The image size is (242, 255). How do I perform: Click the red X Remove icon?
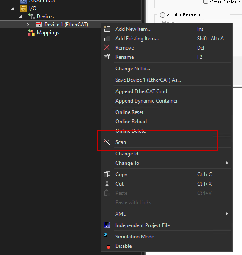[x=107, y=47]
